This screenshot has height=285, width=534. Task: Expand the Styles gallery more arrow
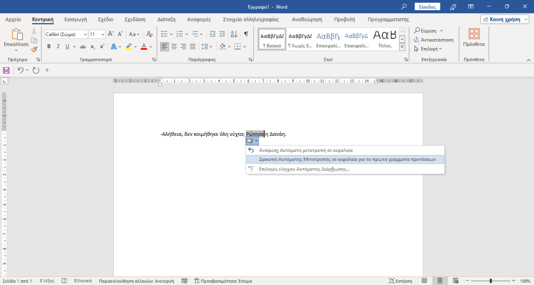(x=402, y=47)
